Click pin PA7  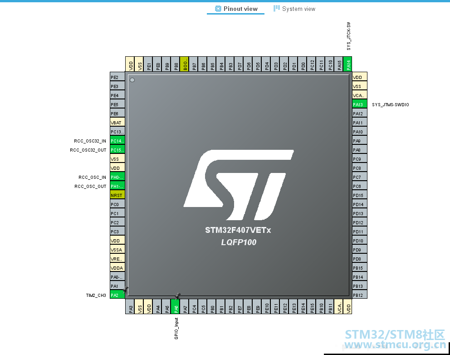coord(185,307)
